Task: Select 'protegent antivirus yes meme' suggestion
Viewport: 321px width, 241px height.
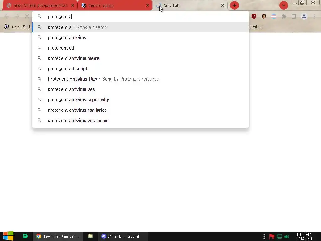Action: click(x=140, y=120)
